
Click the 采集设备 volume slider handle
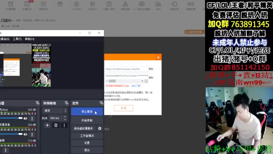20,134
